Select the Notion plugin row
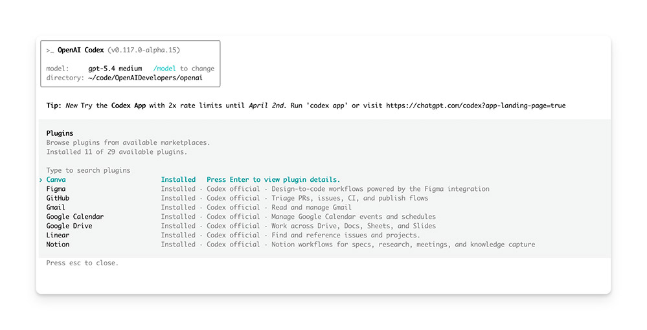Image resolution: width=647 pixels, height=330 pixels. pos(58,245)
